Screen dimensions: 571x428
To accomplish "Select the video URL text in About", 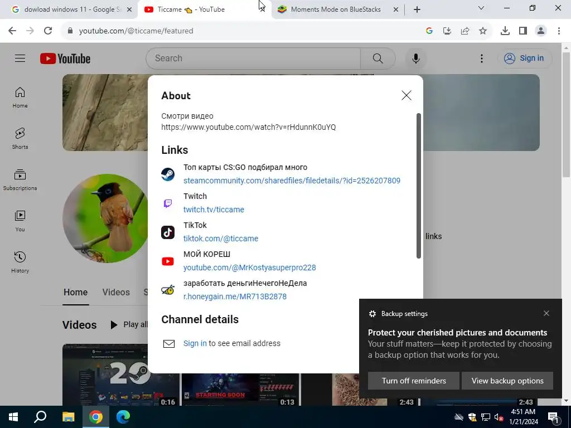I will click(x=249, y=127).
